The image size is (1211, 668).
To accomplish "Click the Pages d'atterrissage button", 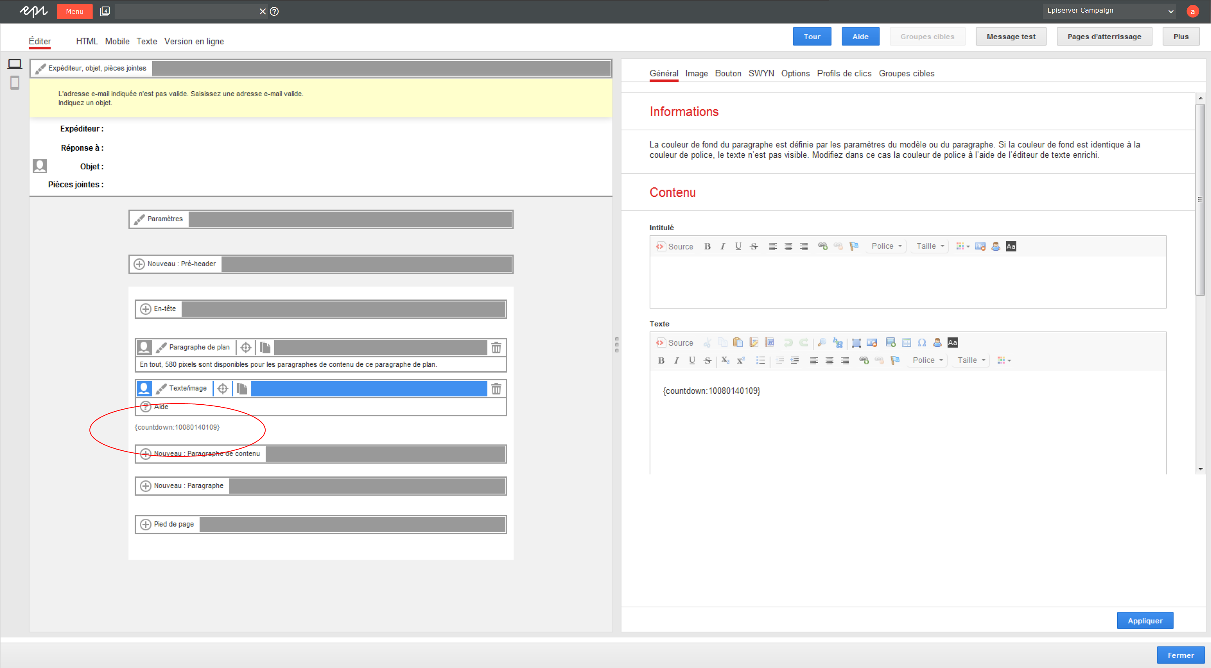I will 1104,37.
